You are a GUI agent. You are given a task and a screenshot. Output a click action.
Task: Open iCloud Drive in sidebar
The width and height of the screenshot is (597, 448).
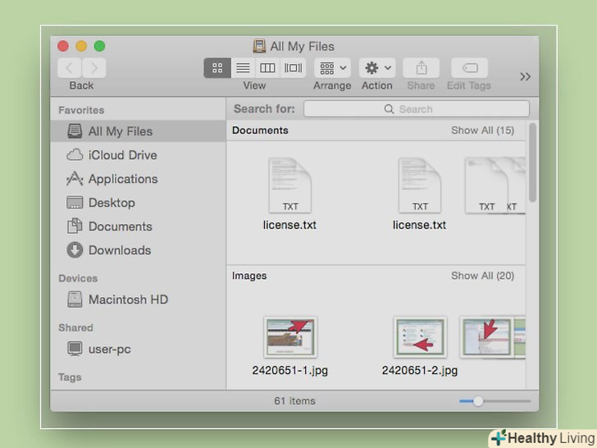[x=122, y=155]
